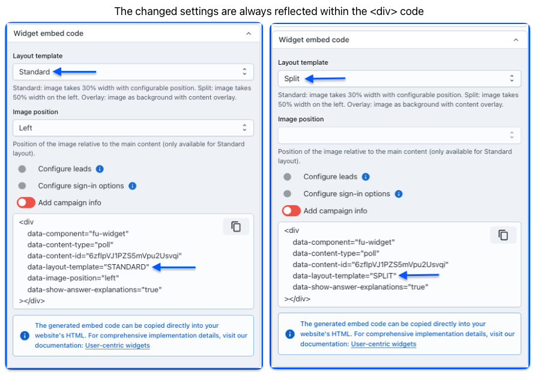Collapse the right Widget embed code section

tap(515, 40)
